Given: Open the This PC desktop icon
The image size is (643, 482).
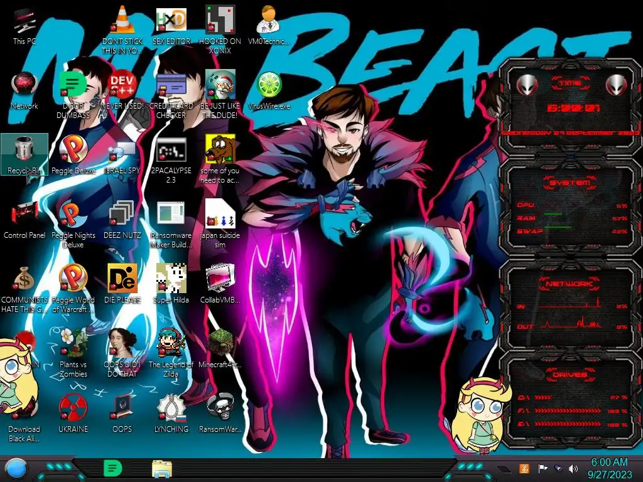Looking at the screenshot, I should 24,25.
